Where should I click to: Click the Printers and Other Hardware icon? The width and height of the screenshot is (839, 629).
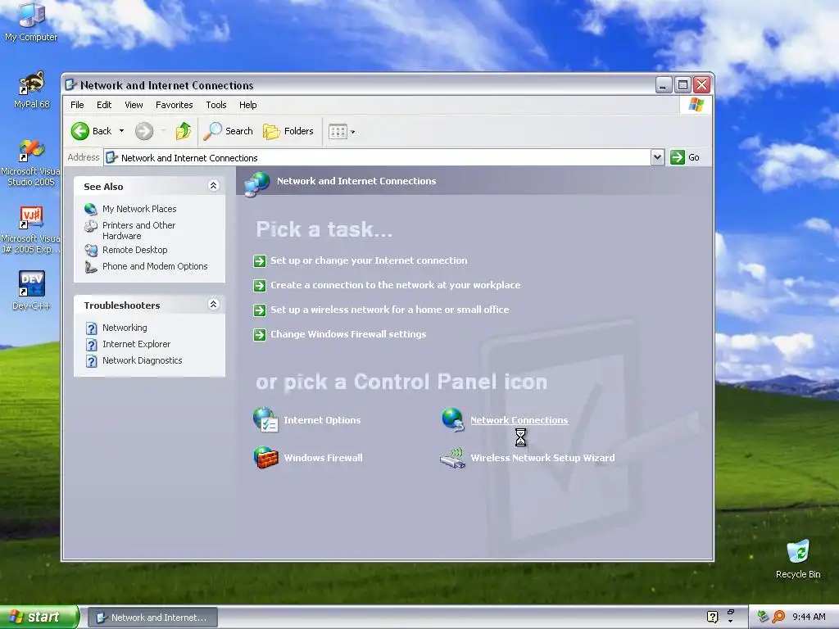91,227
